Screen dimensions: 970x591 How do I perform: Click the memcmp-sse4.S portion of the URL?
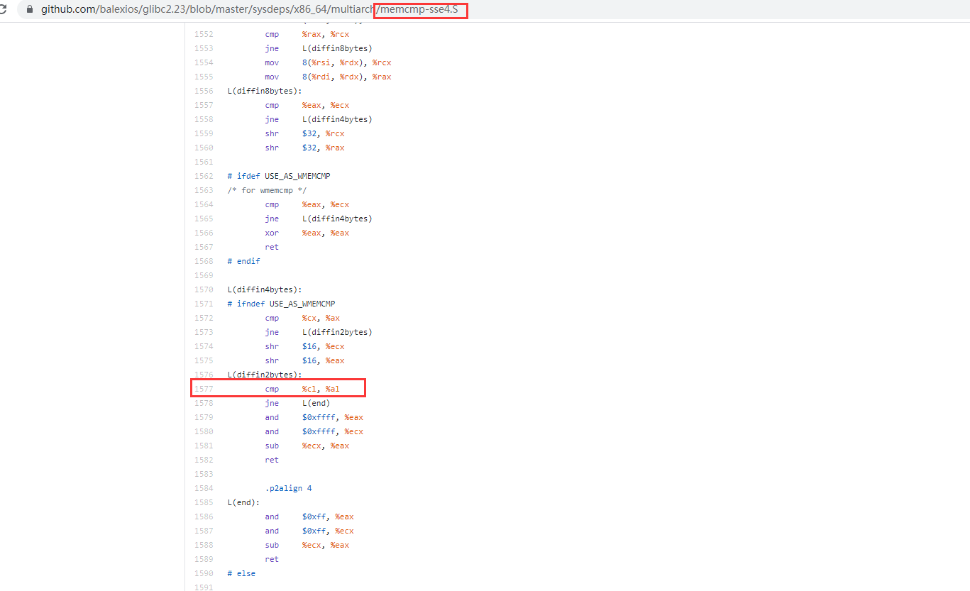[420, 11]
